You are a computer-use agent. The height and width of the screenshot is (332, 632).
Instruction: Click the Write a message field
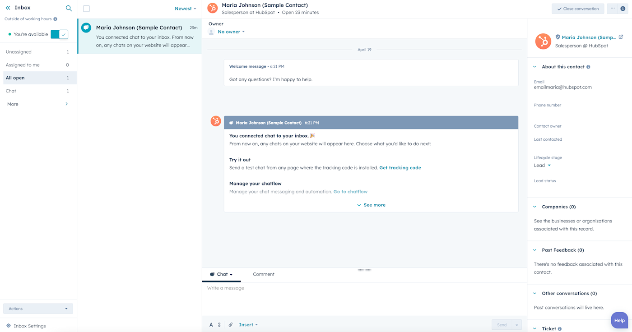coord(364,298)
